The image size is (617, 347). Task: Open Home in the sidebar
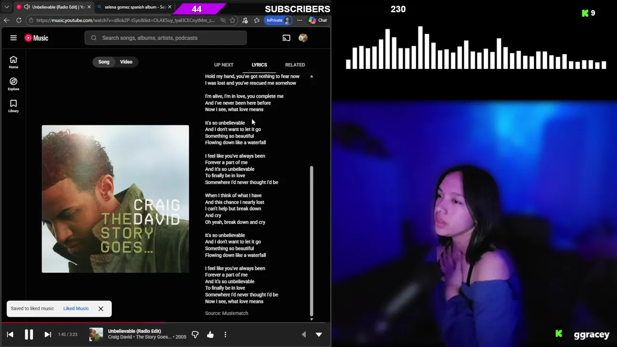pyautogui.click(x=13, y=62)
